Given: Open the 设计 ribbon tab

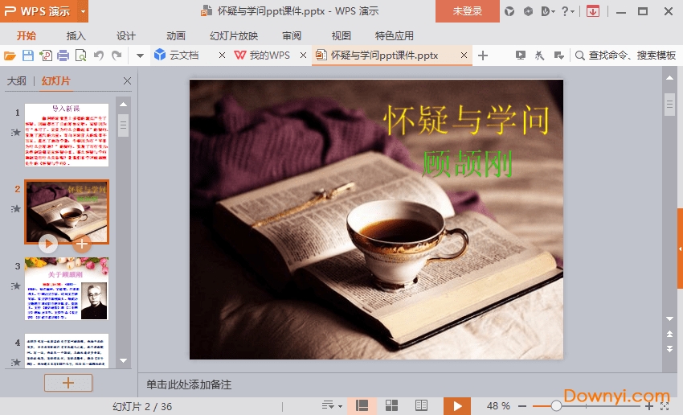Looking at the screenshot, I should (126, 35).
